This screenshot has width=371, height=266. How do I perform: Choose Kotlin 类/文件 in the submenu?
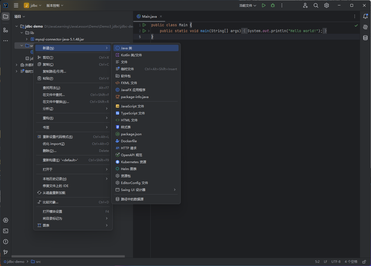pos(146,55)
